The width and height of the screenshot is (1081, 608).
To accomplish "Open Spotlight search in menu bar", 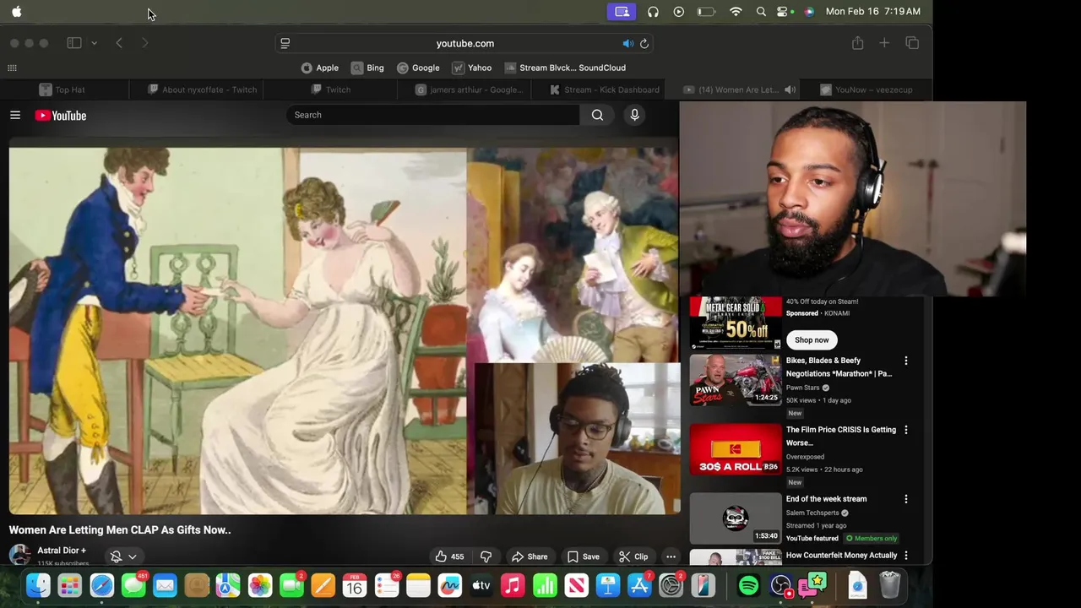I will pyautogui.click(x=761, y=12).
